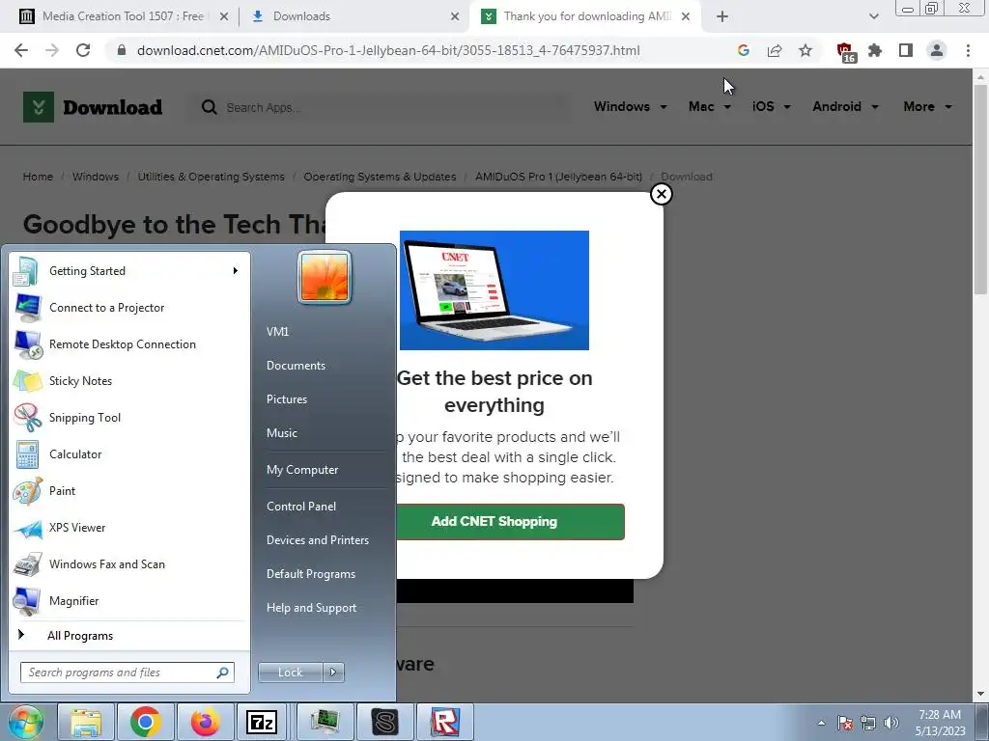Click Add CNET Shopping button
The height and width of the screenshot is (741, 989).
click(510, 522)
